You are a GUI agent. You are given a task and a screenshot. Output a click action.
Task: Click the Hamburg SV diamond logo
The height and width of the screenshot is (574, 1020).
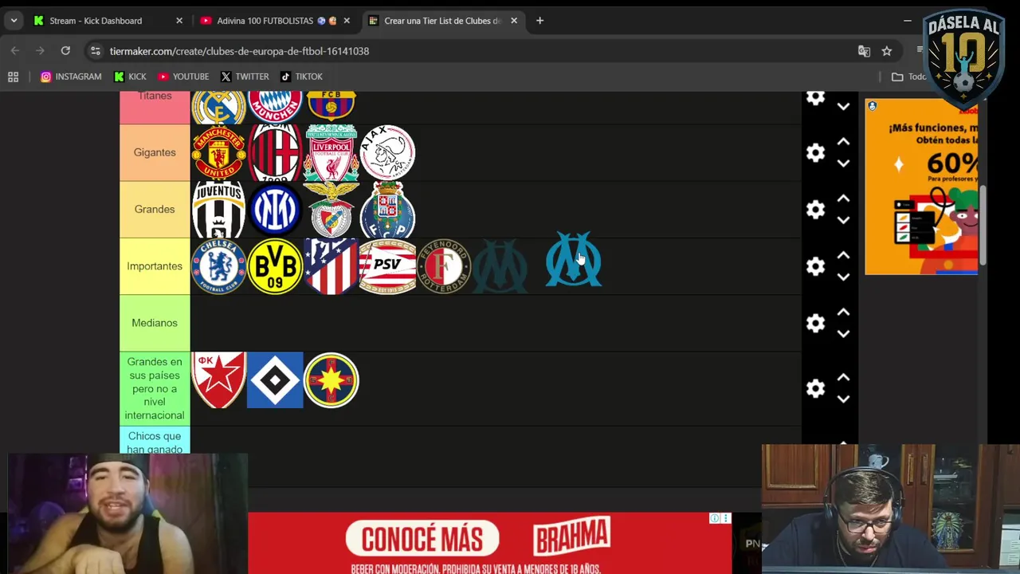[x=275, y=380]
